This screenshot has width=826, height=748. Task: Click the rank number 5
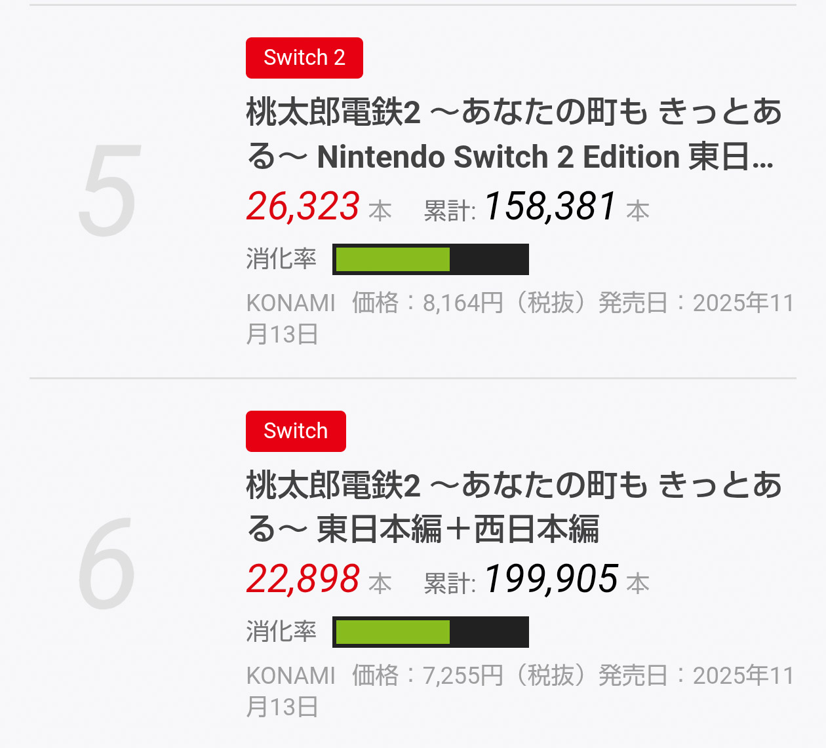(110, 191)
